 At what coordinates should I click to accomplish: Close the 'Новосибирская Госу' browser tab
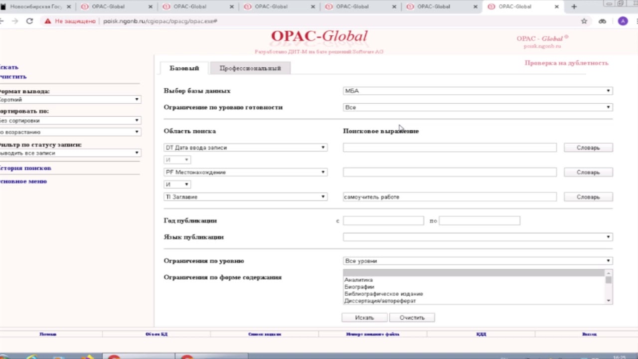[x=69, y=6]
